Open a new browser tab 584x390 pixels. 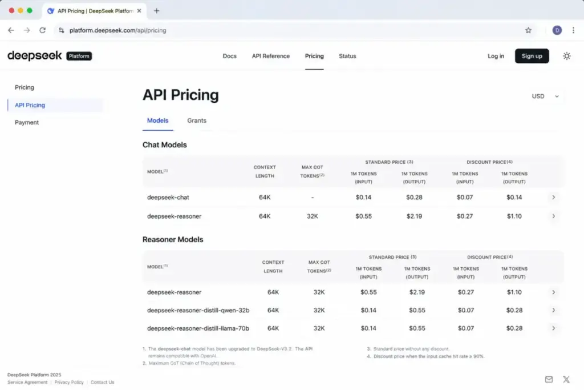pyautogui.click(x=156, y=11)
